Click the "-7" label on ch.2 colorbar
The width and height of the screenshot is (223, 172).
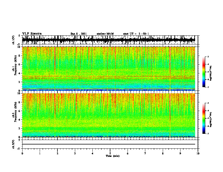tap(208, 133)
